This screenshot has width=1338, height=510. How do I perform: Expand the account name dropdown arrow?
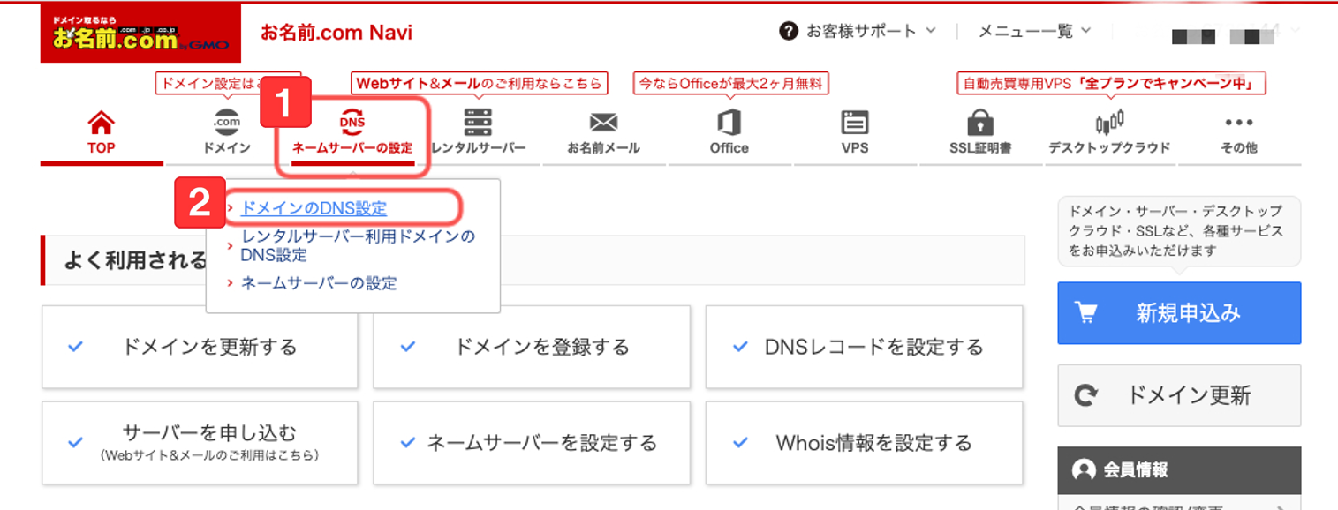pos(1295,31)
